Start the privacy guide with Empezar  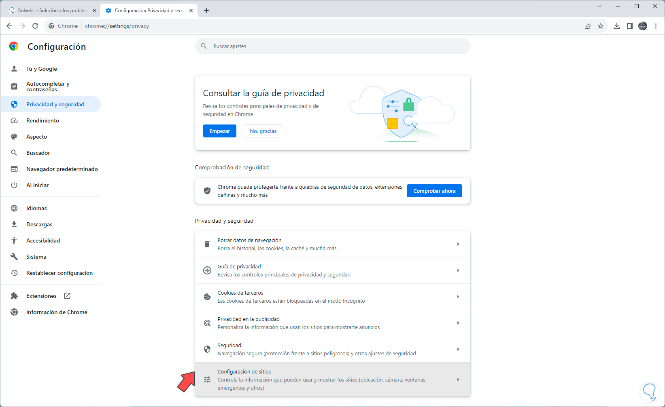[x=220, y=131]
